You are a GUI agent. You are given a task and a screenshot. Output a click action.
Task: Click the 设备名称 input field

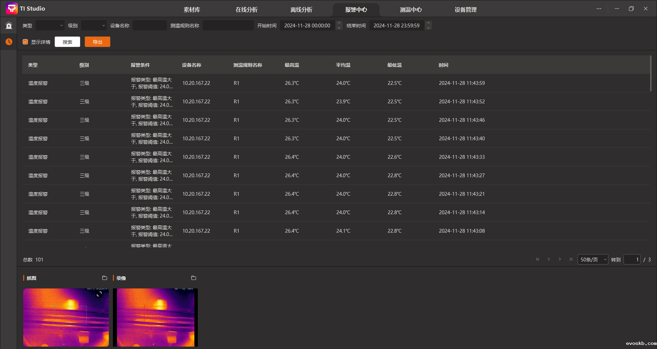point(150,26)
